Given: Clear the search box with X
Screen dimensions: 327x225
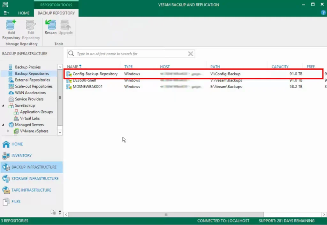Looking at the screenshot, I should tap(190, 54).
